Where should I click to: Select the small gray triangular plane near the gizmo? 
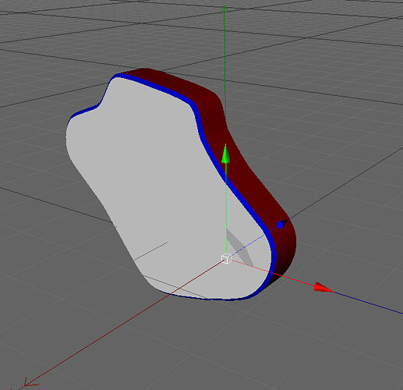point(239,247)
